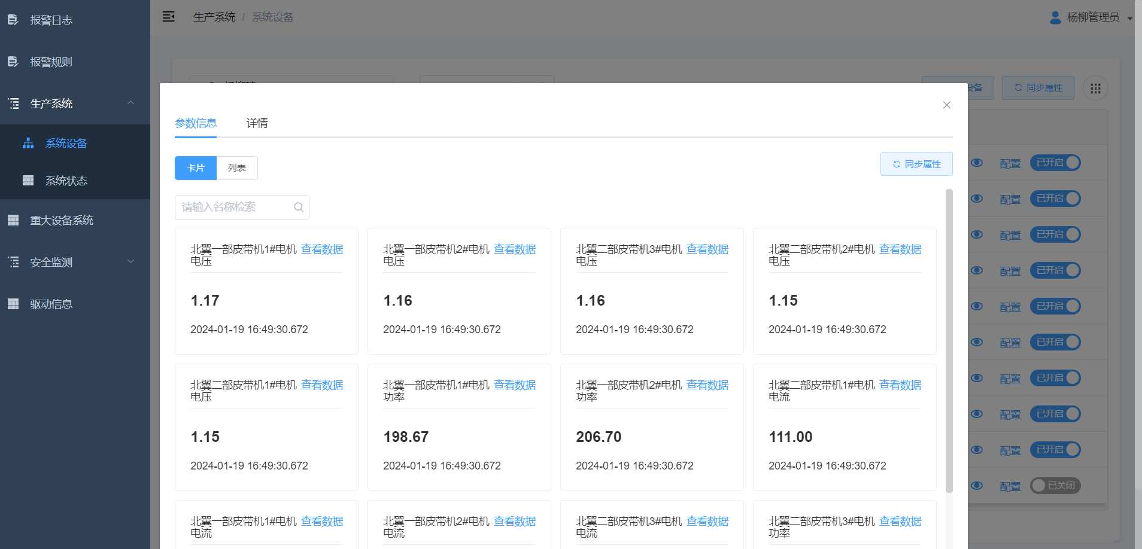The width and height of the screenshot is (1142, 549).
Task: Select the 卡片 view button
Action: click(x=196, y=168)
